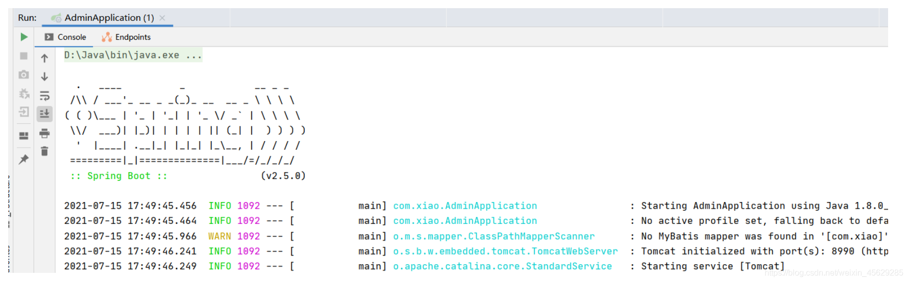This screenshot has height=282, width=908.
Task: Pin the Run tab with pin icon
Action: pyautogui.click(x=24, y=159)
